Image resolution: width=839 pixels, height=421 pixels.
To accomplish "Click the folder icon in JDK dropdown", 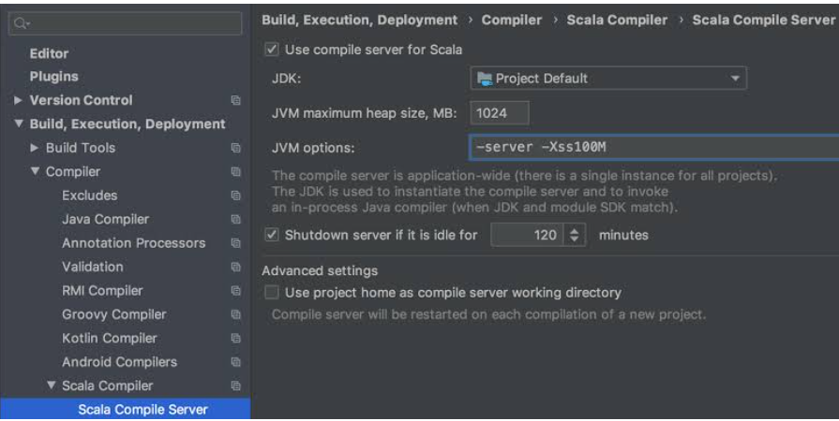I will pos(485,79).
